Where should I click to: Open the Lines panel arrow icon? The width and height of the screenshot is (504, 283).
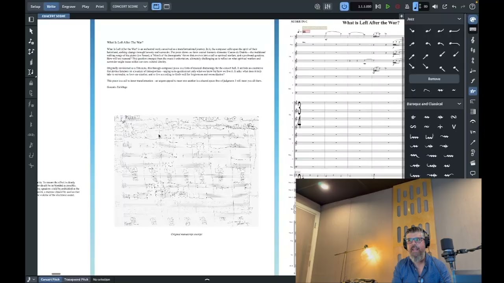coord(473,142)
